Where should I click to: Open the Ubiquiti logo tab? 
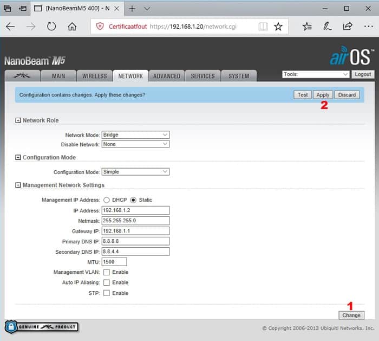[x=22, y=76]
